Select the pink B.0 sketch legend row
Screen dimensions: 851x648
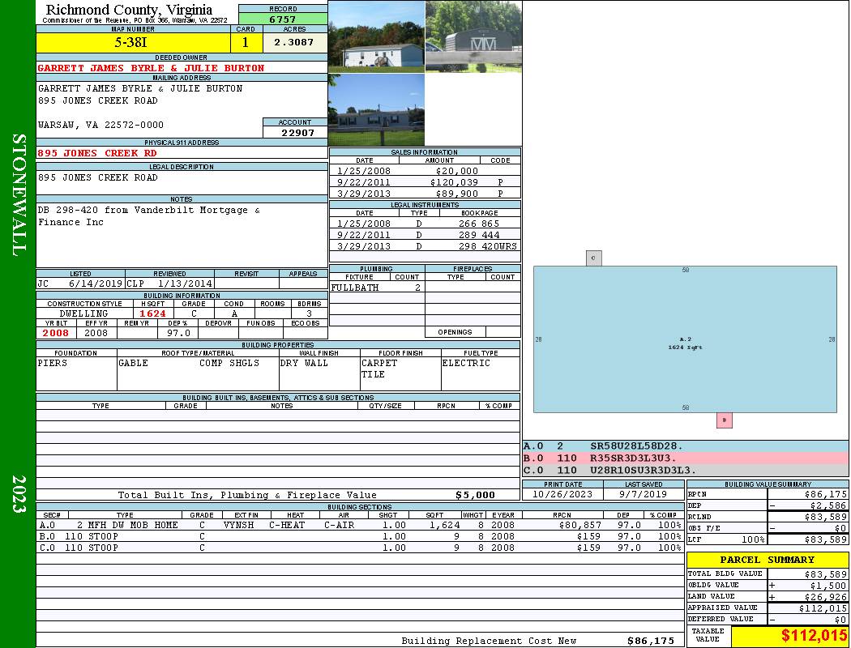[x=685, y=458]
